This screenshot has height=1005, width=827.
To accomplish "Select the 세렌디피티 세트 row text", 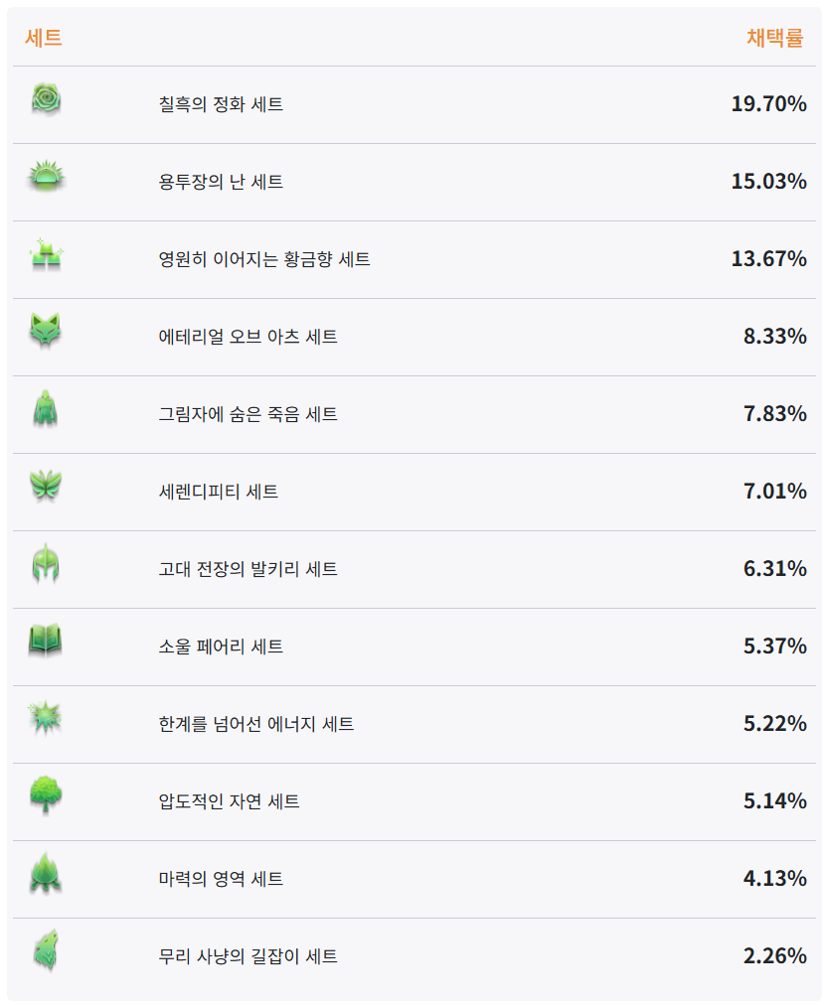I will tap(218, 492).
